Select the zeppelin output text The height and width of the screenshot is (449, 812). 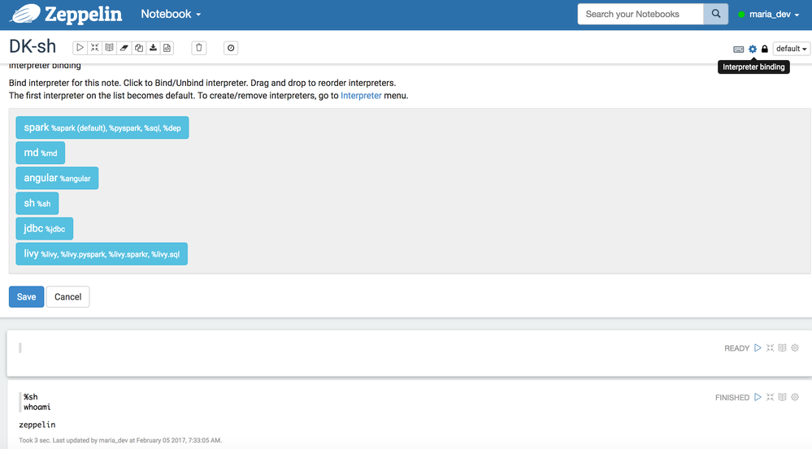coord(37,425)
